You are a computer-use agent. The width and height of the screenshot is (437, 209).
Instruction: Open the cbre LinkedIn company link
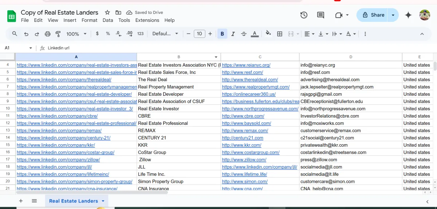57,116
